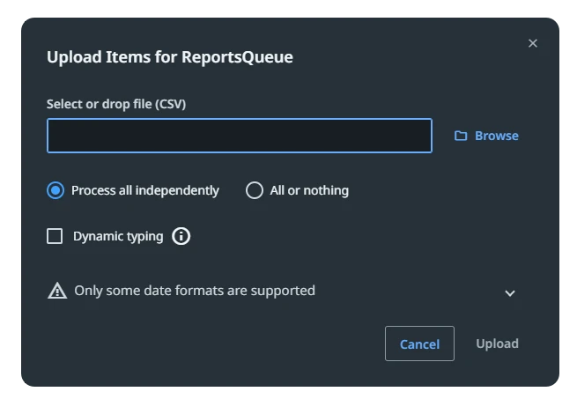This screenshot has width=577, height=399.
Task: Select the Process all independently radio button
Action: [55, 190]
